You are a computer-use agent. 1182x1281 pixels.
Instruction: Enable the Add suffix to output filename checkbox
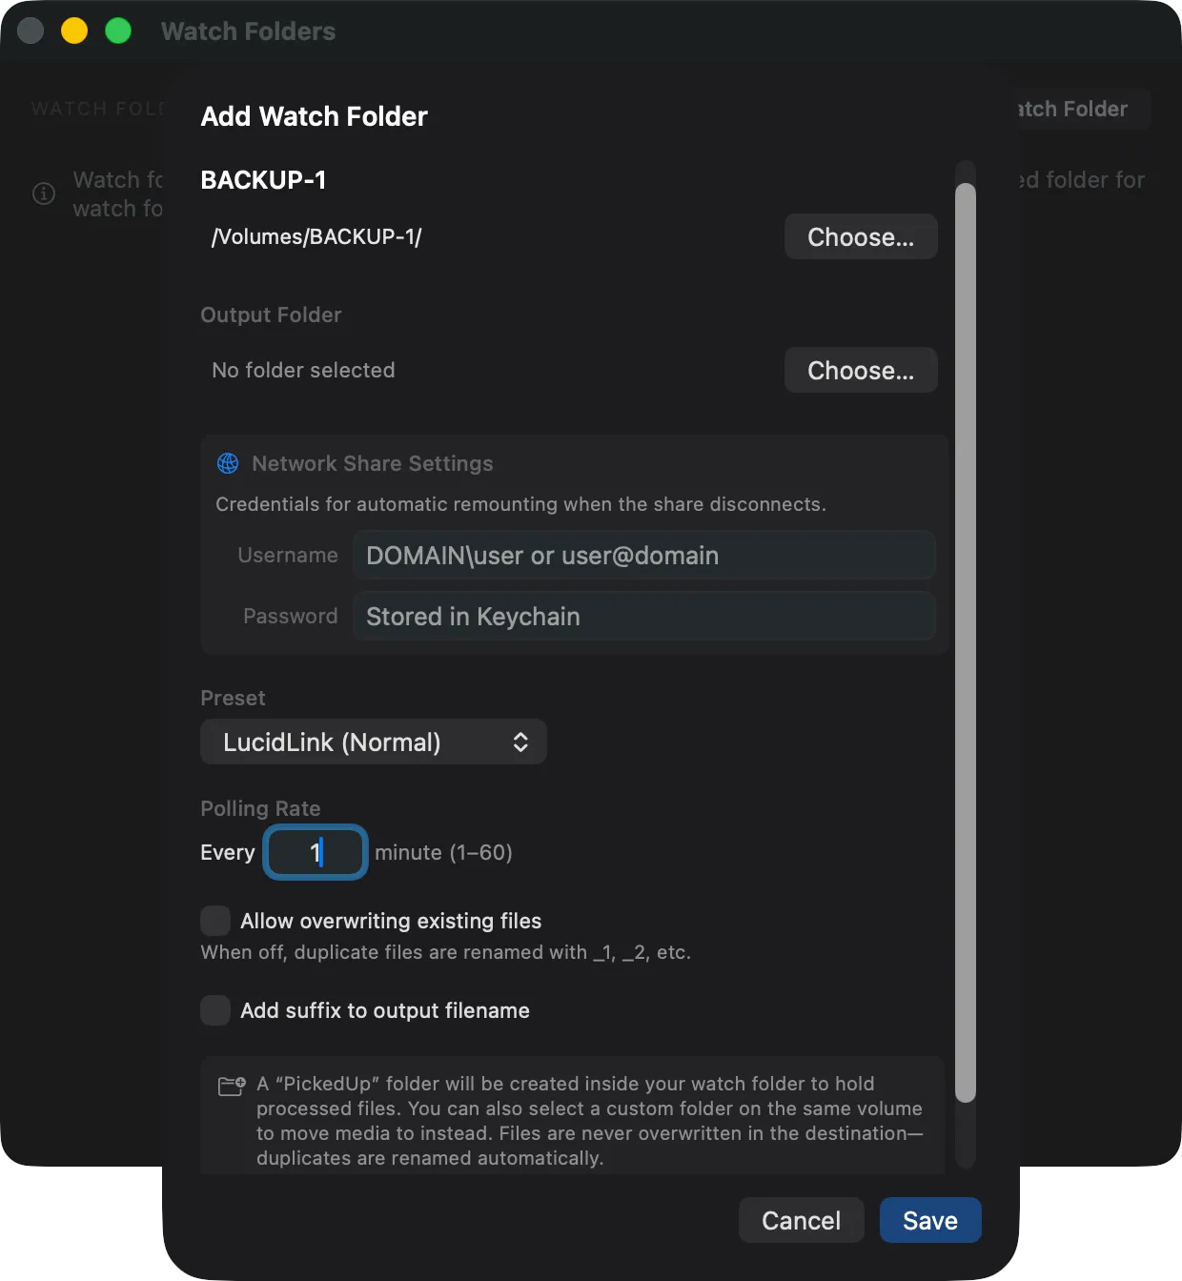[x=215, y=1010]
